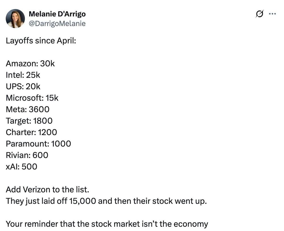Click the @DarrigoMelanie handle

(57, 23)
